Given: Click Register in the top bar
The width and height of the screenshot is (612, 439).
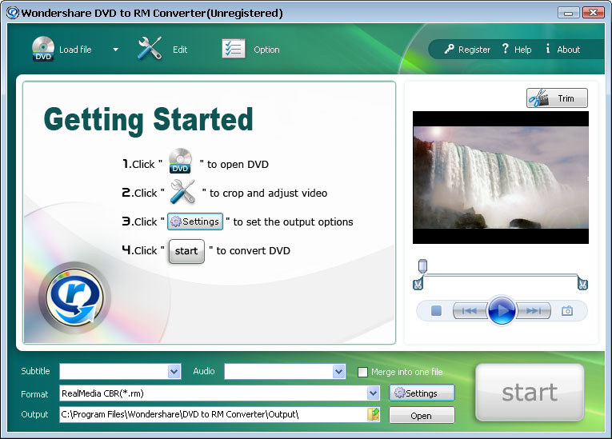Looking at the screenshot, I should click(467, 50).
